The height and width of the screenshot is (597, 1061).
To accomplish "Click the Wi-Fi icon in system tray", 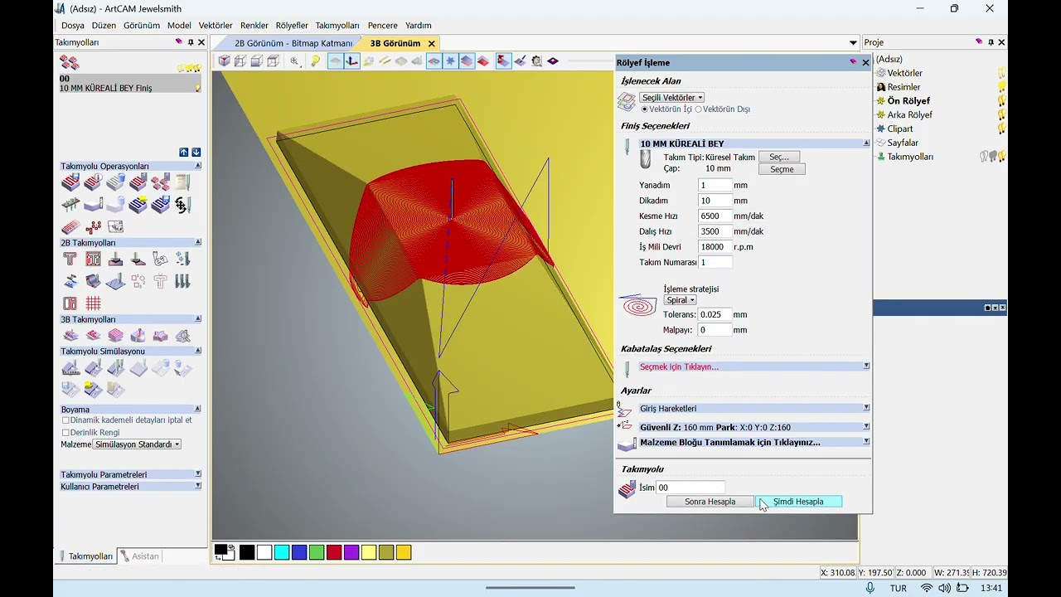I will tap(927, 588).
